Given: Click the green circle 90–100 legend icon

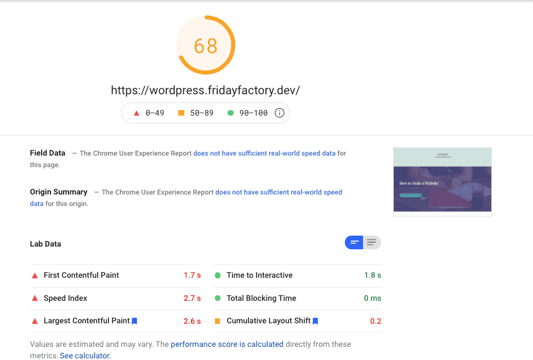Looking at the screenshot, I should tap(230, 113).
